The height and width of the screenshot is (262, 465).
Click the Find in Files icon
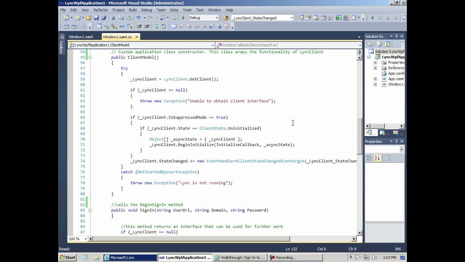pyautogui.click(x=226, y=18)
